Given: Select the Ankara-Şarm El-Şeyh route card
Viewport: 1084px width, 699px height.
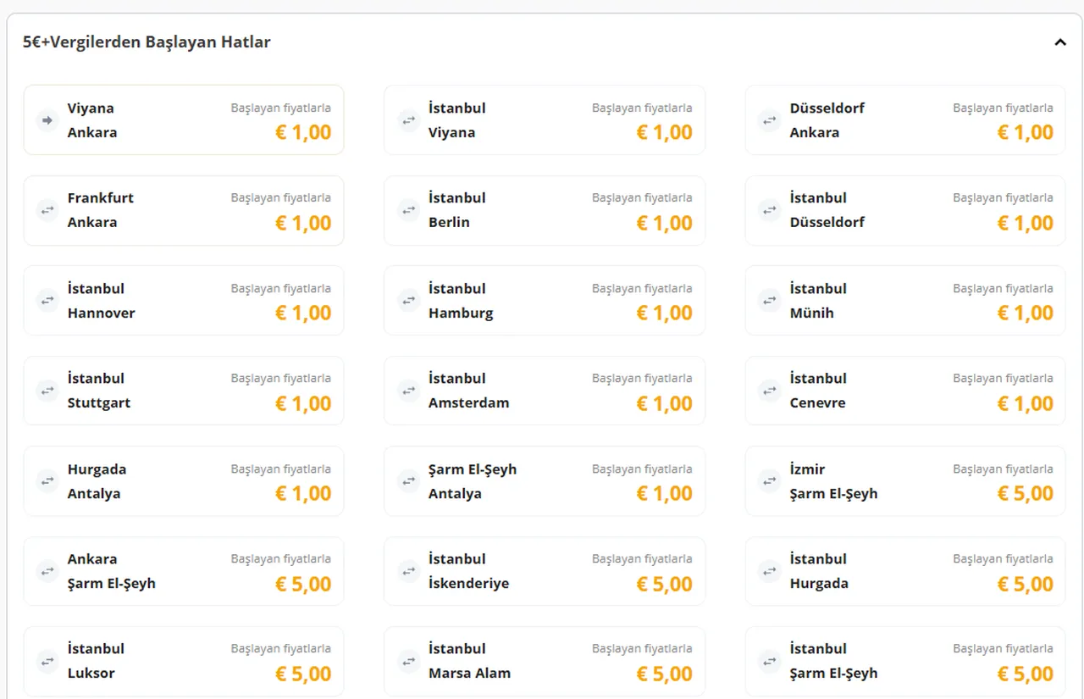Looking at the screenshot, I should click(x=184, y=571).
